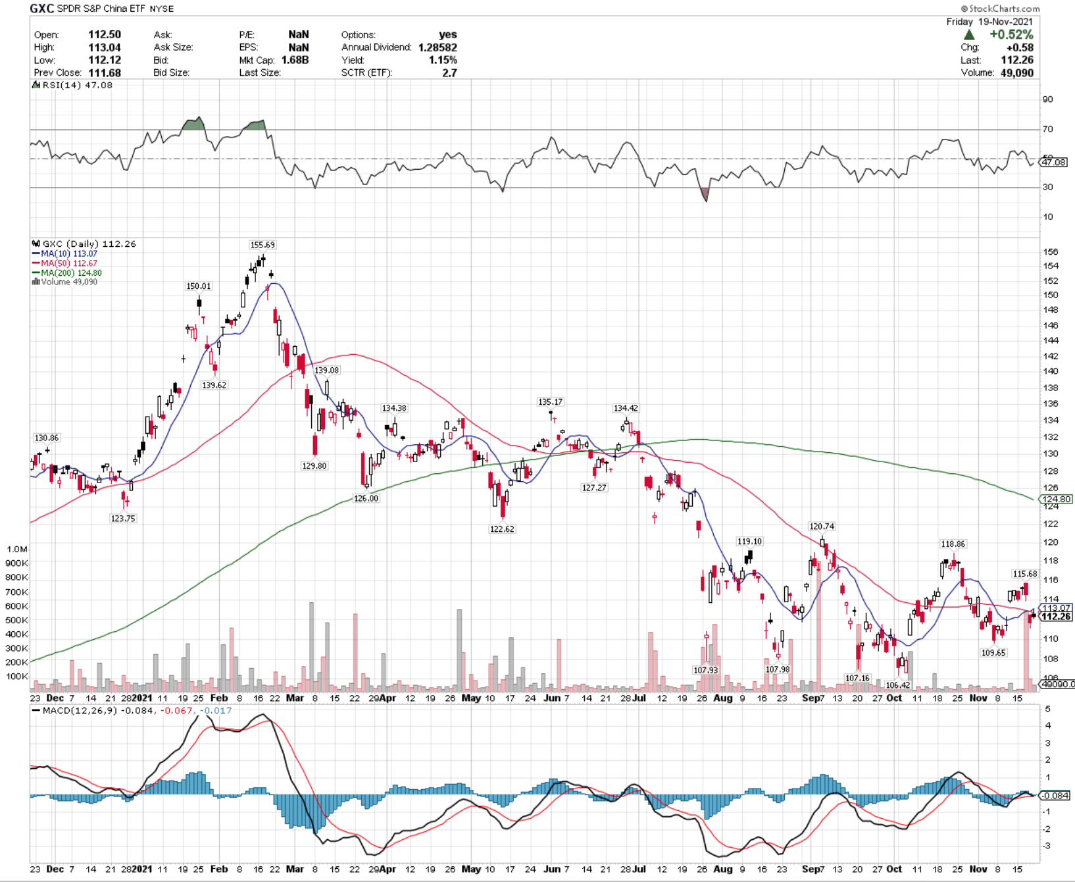The image size is (1075, 882).
Task: Click the Open value 112.50
Action: tap(105, 34)
